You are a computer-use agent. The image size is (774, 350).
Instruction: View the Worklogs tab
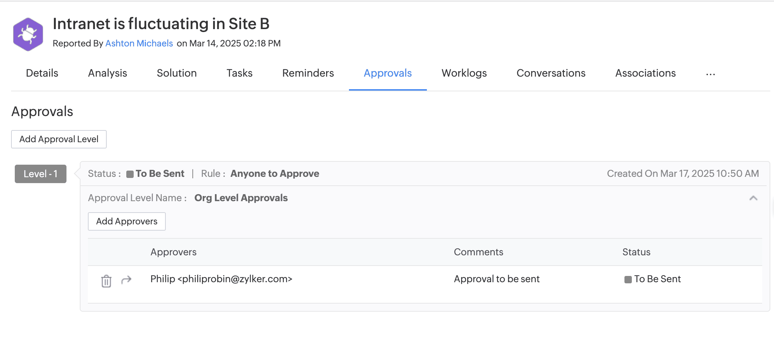pyautogui.click(x=464, y=73)
